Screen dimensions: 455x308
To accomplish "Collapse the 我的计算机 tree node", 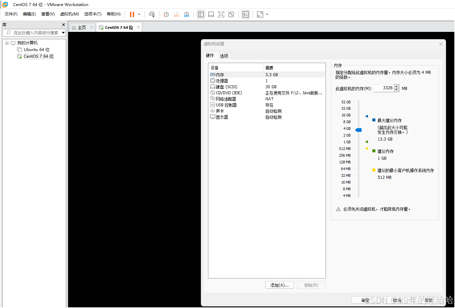I will pos(7,43).
